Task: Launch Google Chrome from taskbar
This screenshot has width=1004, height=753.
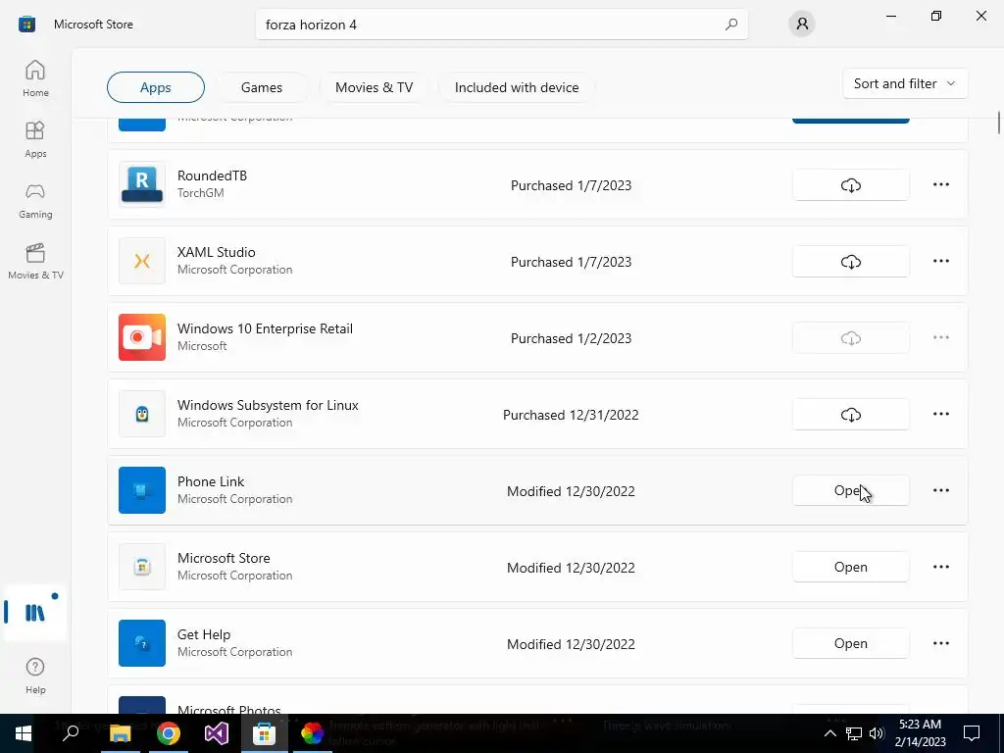Action: point(169,733)
